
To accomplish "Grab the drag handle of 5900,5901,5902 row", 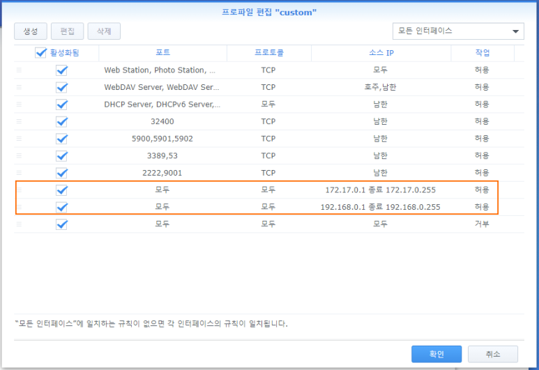I will click(x=20, y=139).
